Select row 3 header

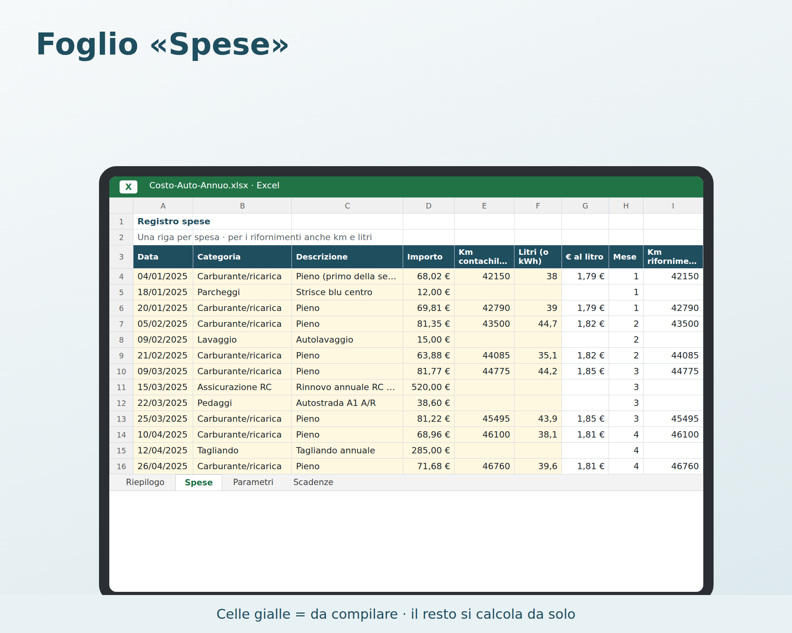[121, 257]
